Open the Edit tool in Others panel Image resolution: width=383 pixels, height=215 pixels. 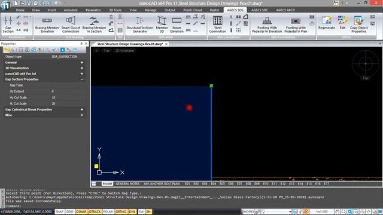(342, 23)
